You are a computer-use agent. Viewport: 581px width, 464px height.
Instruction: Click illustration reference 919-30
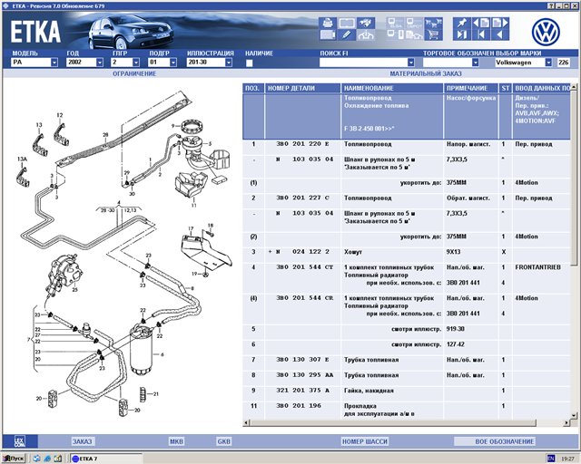[456, 329]
